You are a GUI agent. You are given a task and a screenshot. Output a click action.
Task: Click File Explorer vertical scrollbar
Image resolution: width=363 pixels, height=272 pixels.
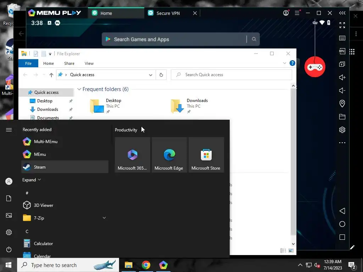tap(293, 162)
